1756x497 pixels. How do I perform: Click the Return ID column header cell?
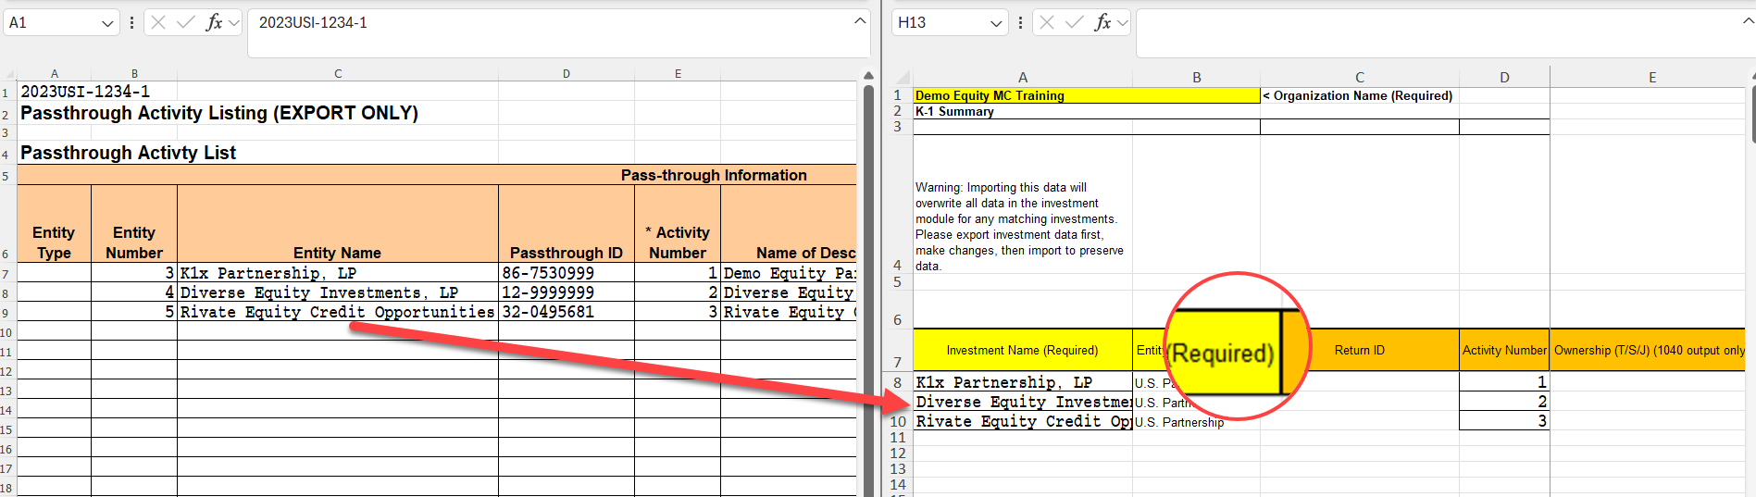1359,350
